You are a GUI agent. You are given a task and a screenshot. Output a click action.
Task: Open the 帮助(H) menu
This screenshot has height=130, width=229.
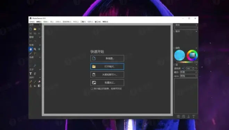click(105, 22)
